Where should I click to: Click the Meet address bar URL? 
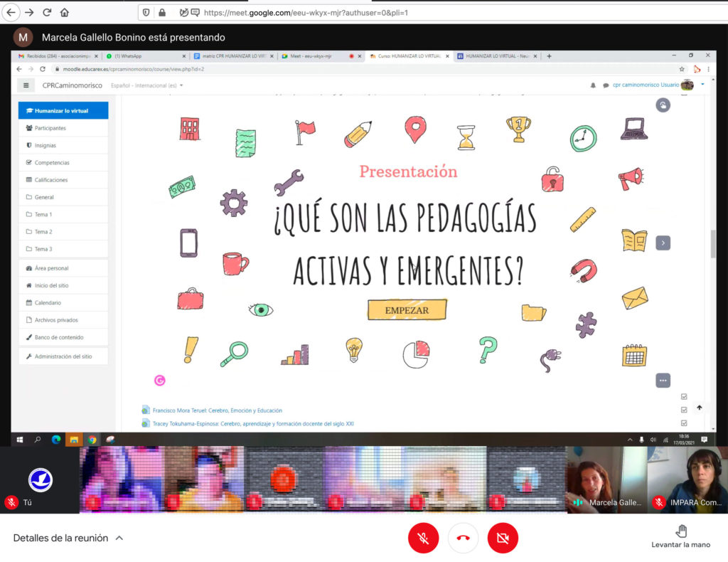point(306,12)
